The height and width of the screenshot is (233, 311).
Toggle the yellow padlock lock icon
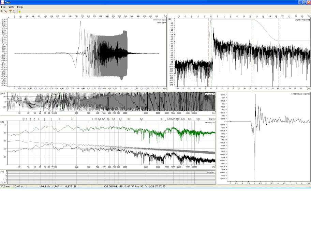pos(19,11)
